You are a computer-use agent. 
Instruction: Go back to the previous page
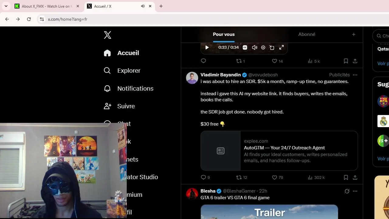tap(7, 19)
